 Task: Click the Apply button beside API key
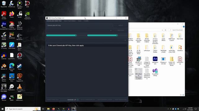click(121, 25)
